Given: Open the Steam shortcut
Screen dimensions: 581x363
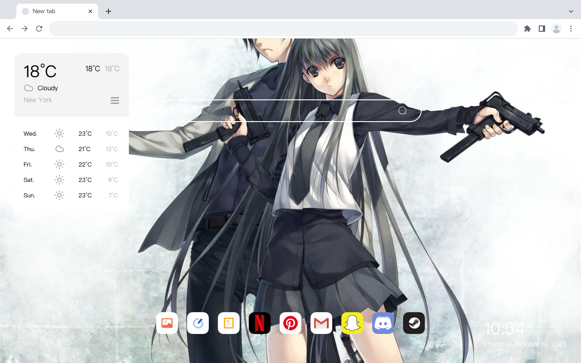Looking at the screenshot, I should [414, 323].
